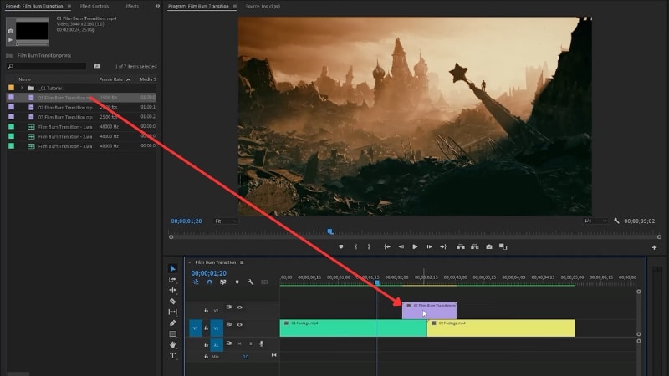
Task: Expand the _01 Tutorial bin
Action: pos(22,89)
